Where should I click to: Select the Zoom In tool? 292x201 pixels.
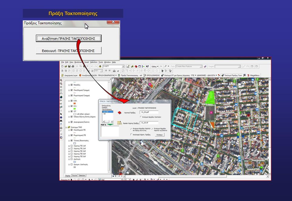click(x=61, y=80)
